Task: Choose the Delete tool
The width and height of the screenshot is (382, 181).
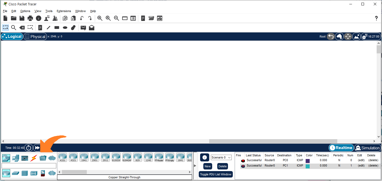Action: [x=22, y=28]
